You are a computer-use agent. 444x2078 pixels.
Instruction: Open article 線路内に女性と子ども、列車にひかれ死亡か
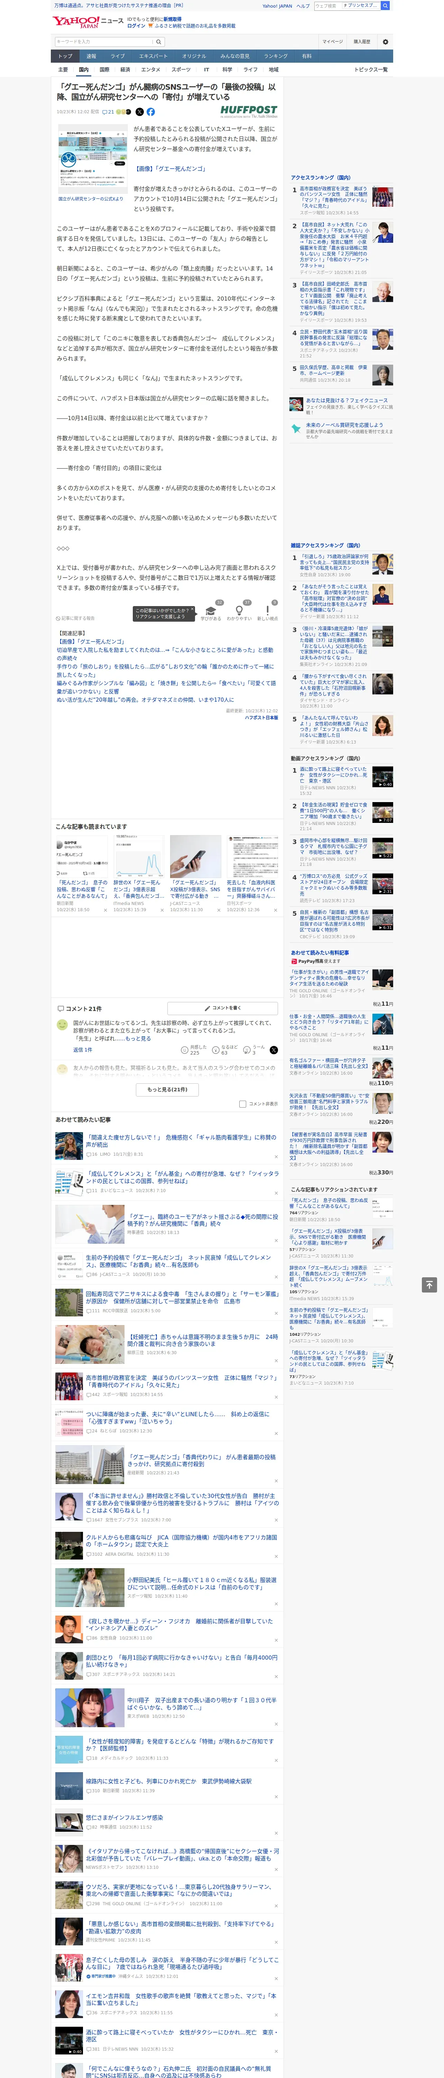[x=168, y=1780]
